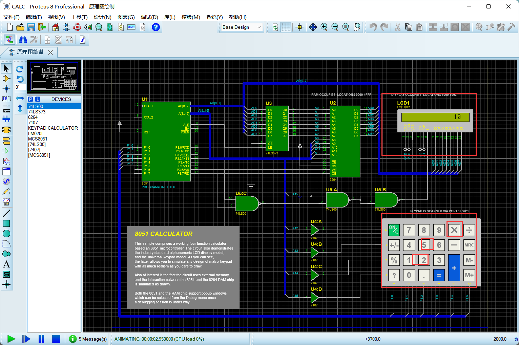The width and height of the screenshot is (519, 345).
Task: Click the schematic overview thumbnail
Action: 54,77
